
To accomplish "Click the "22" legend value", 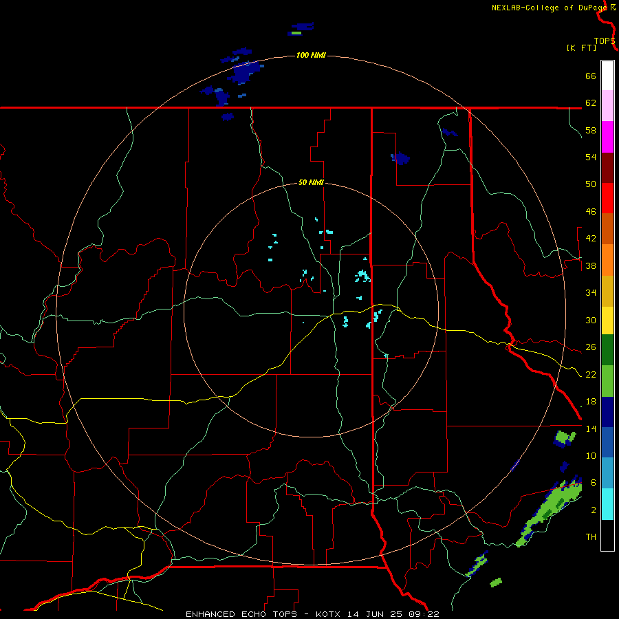I will click(591, 374).
